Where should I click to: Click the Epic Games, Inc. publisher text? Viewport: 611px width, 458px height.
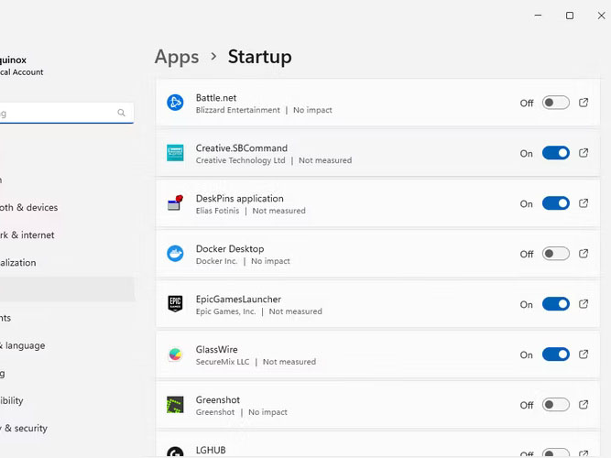point(225,311)
